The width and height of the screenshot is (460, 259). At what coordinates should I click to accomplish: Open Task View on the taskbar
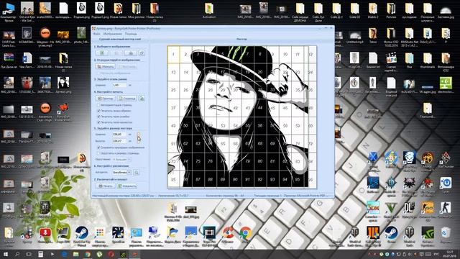(x=29, y=254)
